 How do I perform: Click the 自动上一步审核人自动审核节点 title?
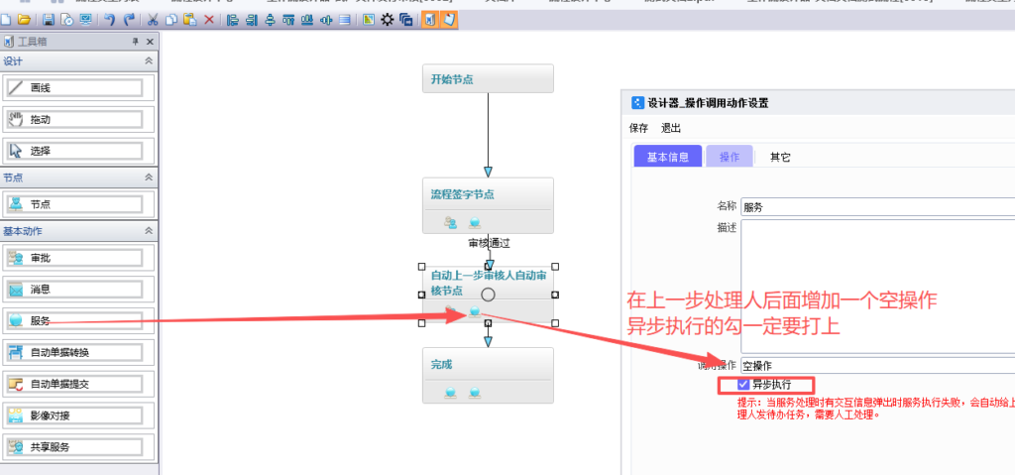(x=489, y=284)
